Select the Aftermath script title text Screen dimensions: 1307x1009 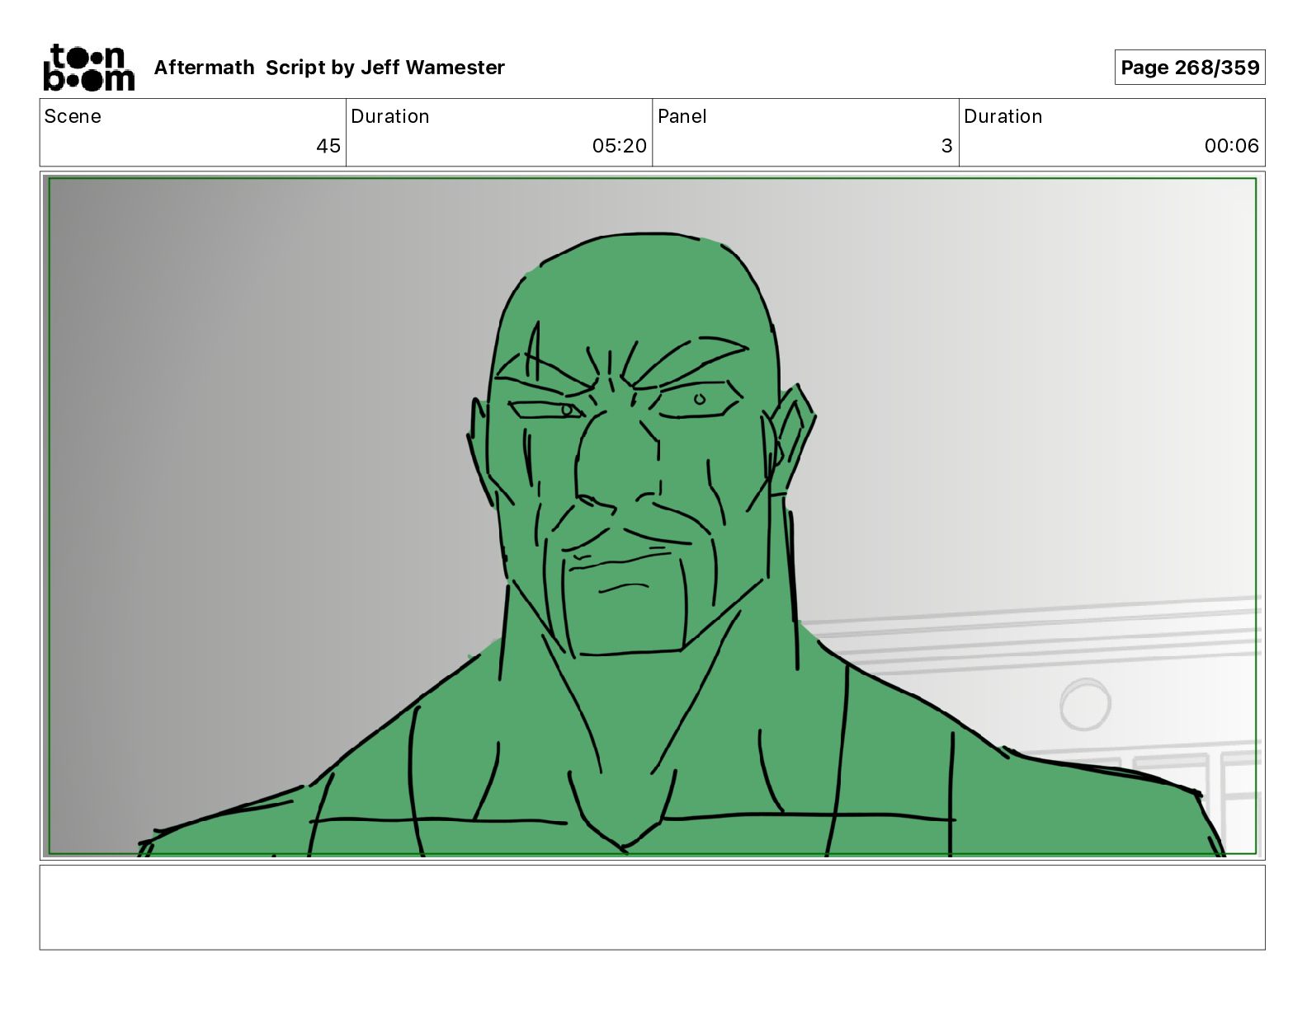pos(329,68)
